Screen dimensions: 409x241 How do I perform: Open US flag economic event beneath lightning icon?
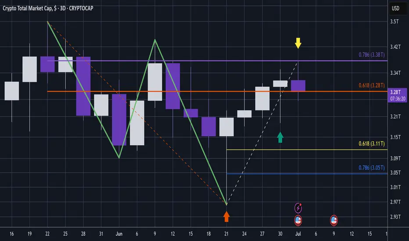[x=298, y=220]
